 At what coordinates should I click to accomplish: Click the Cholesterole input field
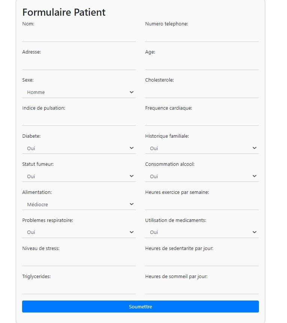[202, 92]
